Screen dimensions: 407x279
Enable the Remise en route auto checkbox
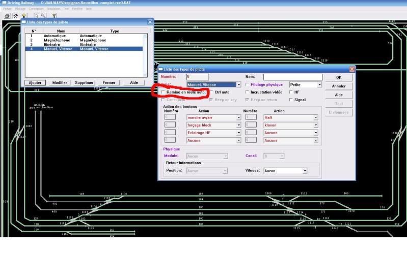(163, 92)
